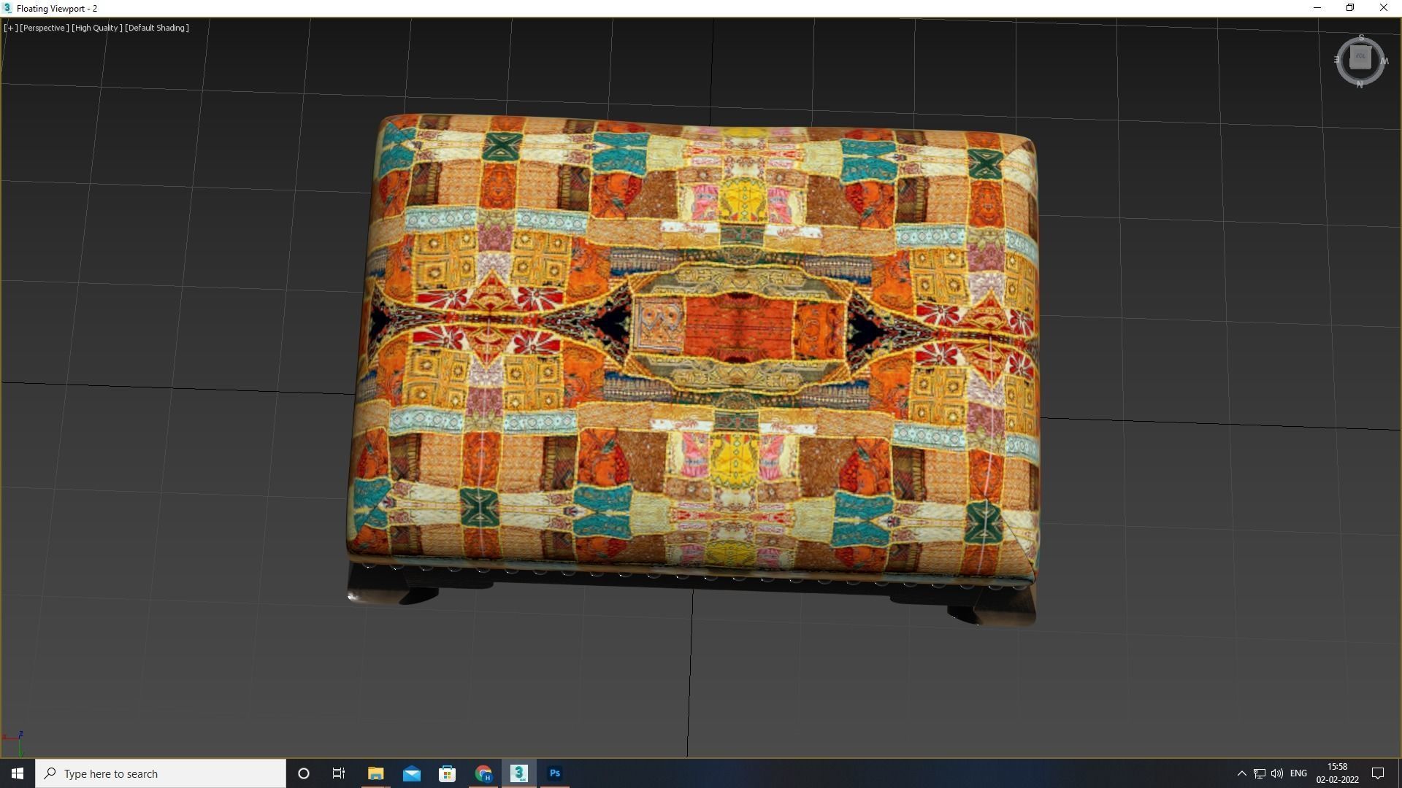The width and height of the screenshot is (1402, 788).
Task: Click the ViewCube S compass label
Action: point(1361,38)
